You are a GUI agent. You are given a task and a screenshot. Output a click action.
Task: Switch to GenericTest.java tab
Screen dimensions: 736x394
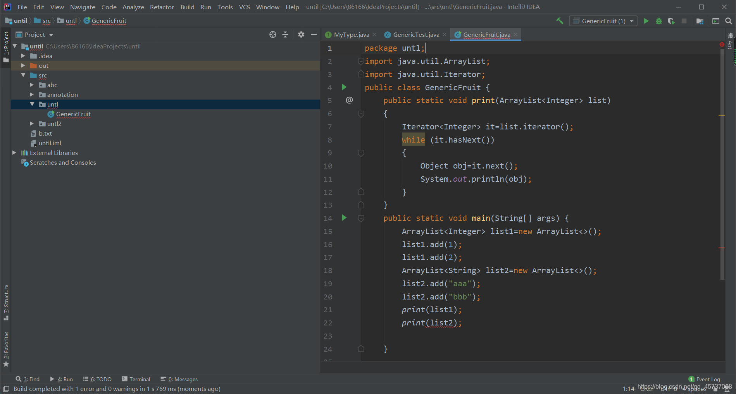pyautogui.click(x=416, y=34)
